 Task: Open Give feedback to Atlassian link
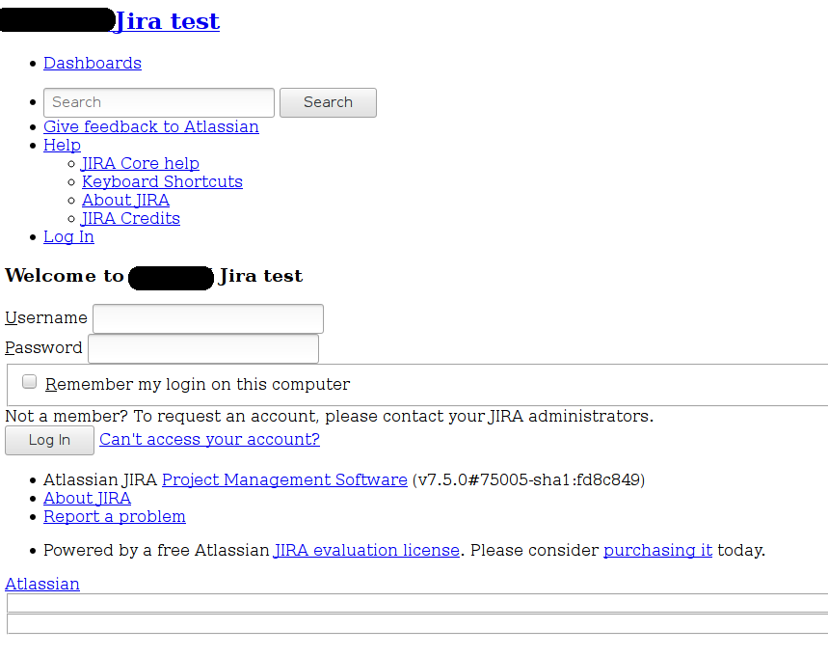[151, 127]
